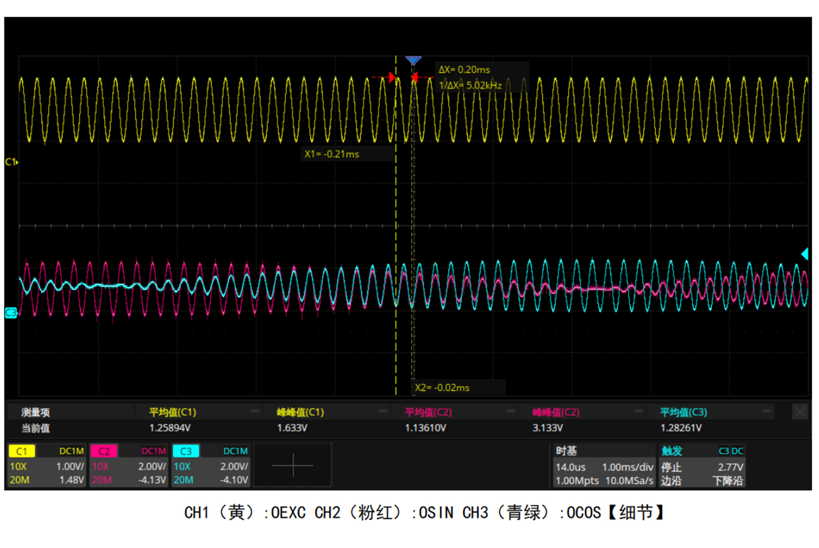Click the 1.25894V measurement value
This screenshot has width=819, height=548.
click(x=170, y=428)
